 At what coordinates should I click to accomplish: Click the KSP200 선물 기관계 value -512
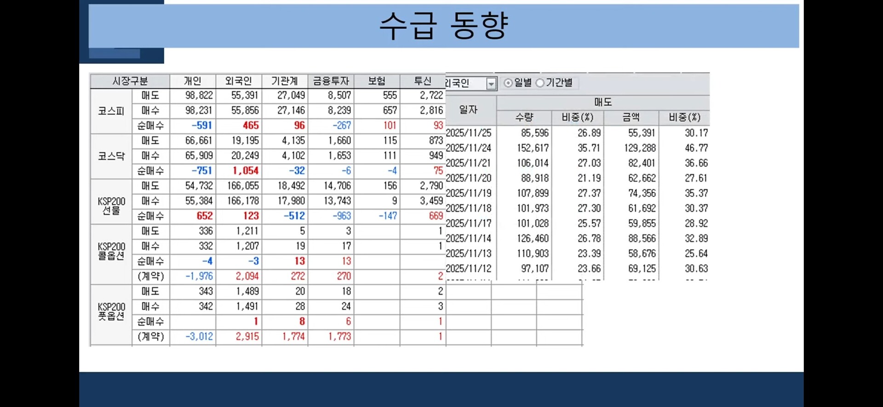(294, 216)
